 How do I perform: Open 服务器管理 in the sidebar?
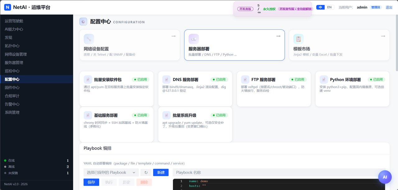(x=36, y=63)
